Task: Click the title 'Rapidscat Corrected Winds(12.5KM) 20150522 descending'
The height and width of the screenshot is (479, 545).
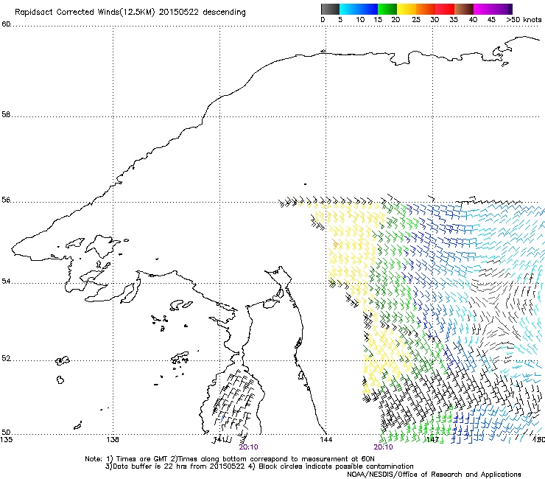Action: pyautogui.click(x=130, y=13)
